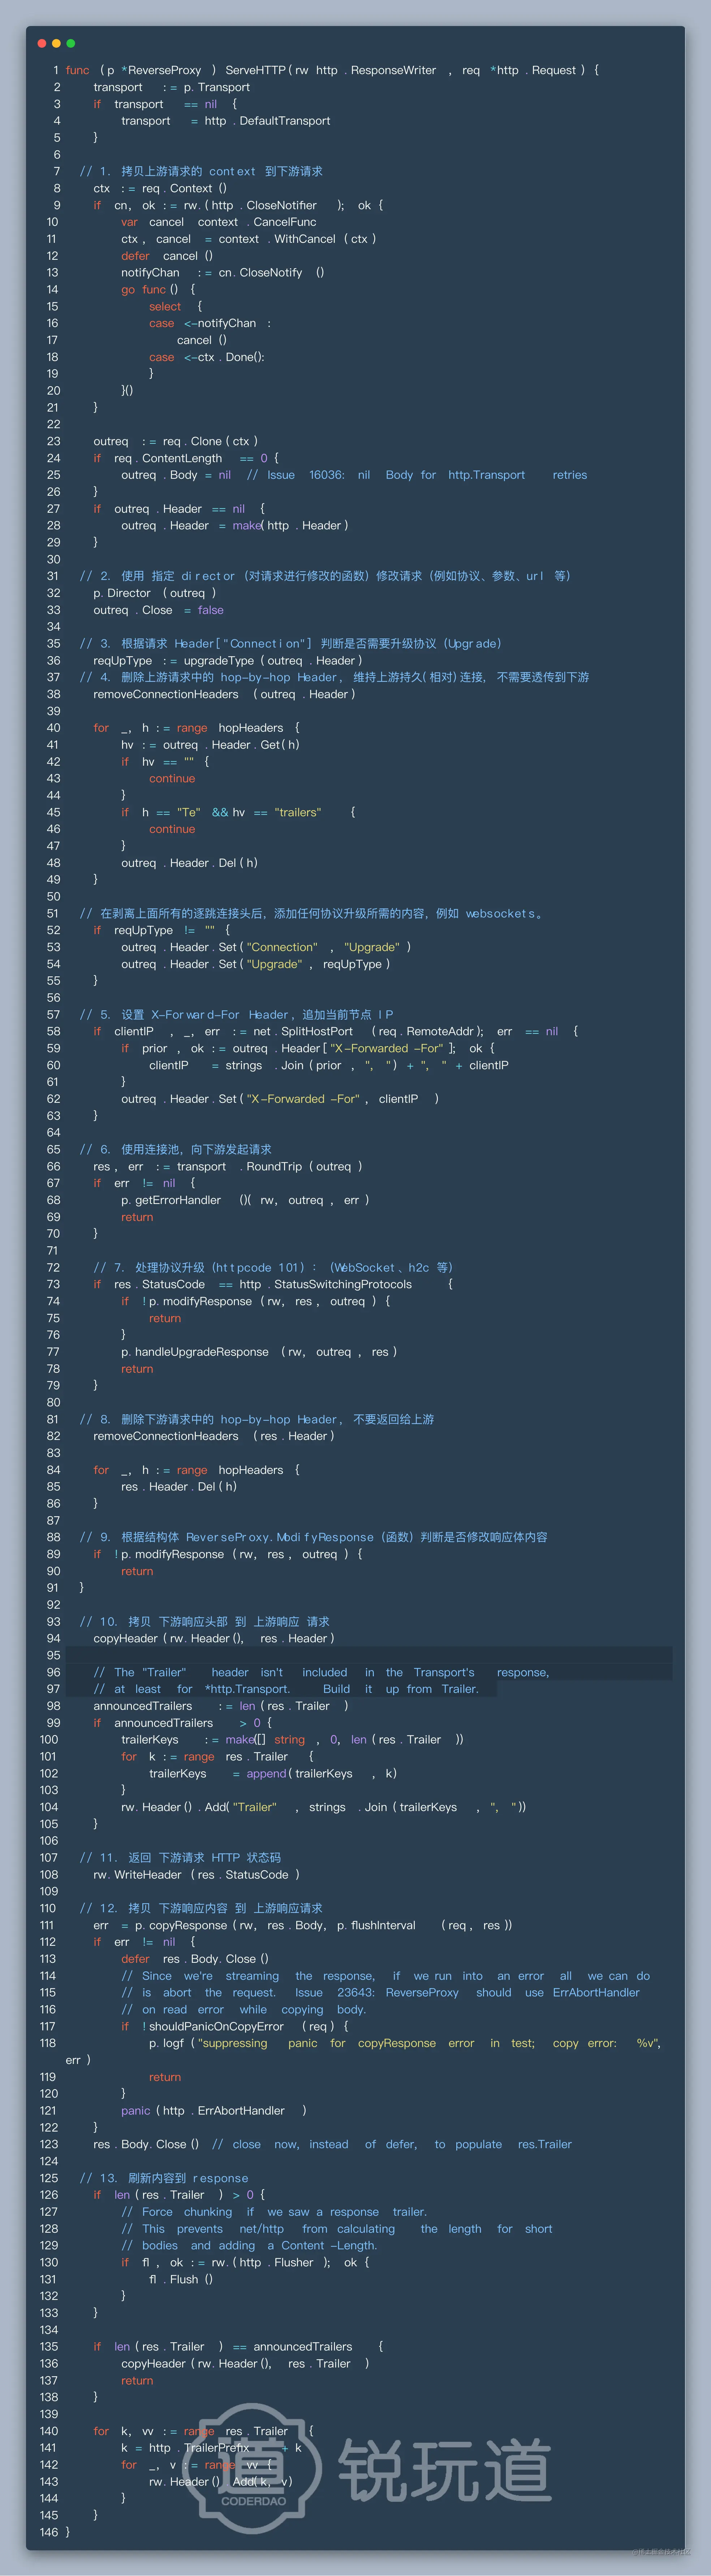Click the highlighted line number 95
This screenshot has width=711, height=2576.
pos(53,1656)
